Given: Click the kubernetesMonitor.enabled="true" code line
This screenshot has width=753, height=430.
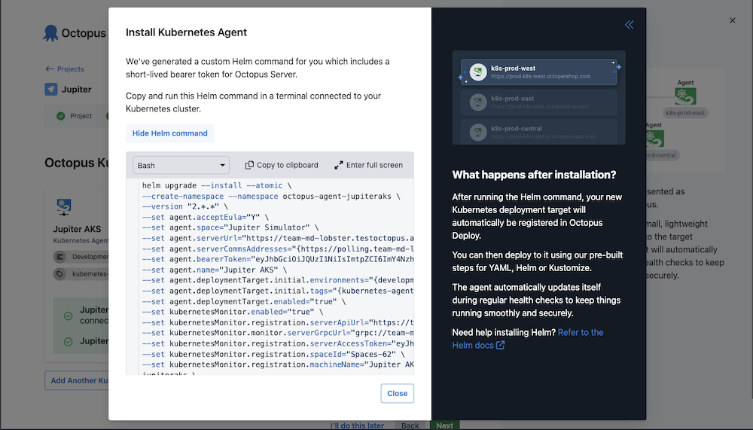Looking at the screenshot, I should coord(233,312).
